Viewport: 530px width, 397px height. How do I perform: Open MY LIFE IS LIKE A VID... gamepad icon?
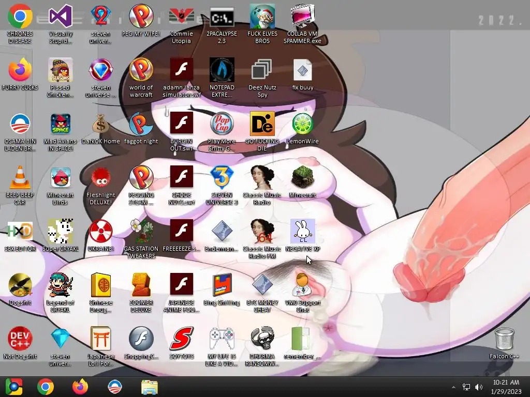pyautogui.click(x=222, y=338)
